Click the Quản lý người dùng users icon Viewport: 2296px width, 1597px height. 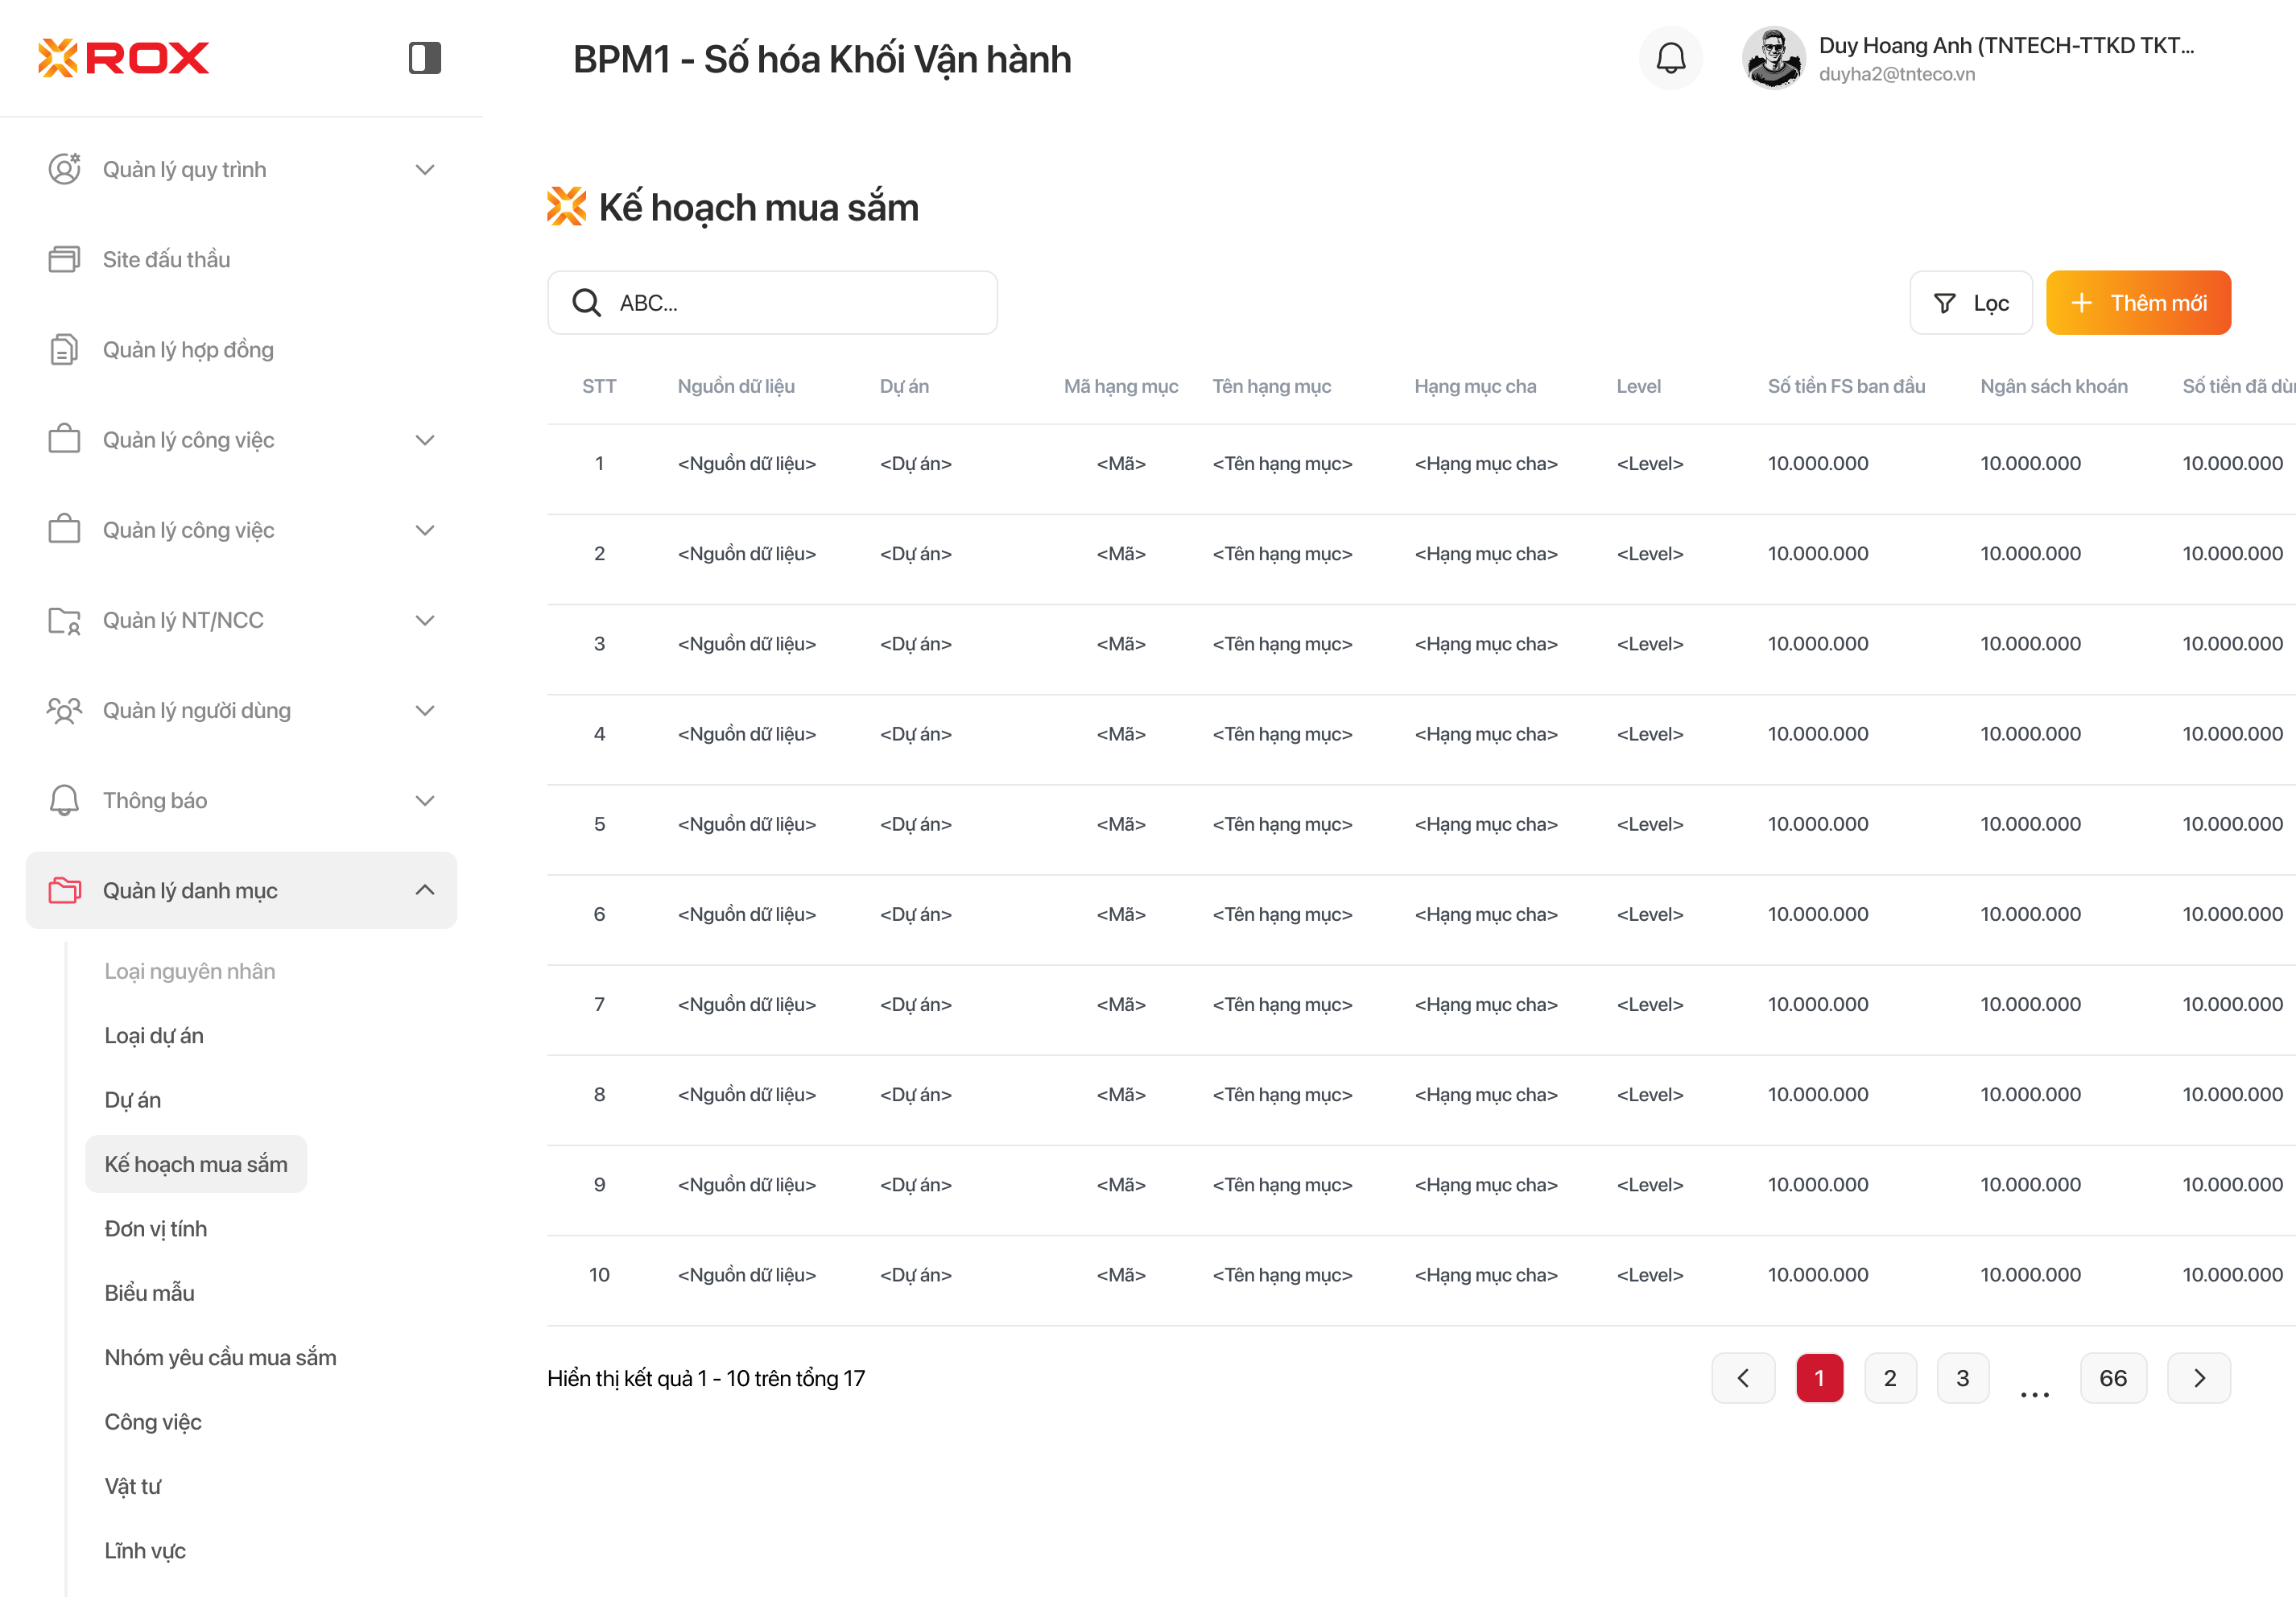[64, 711]
